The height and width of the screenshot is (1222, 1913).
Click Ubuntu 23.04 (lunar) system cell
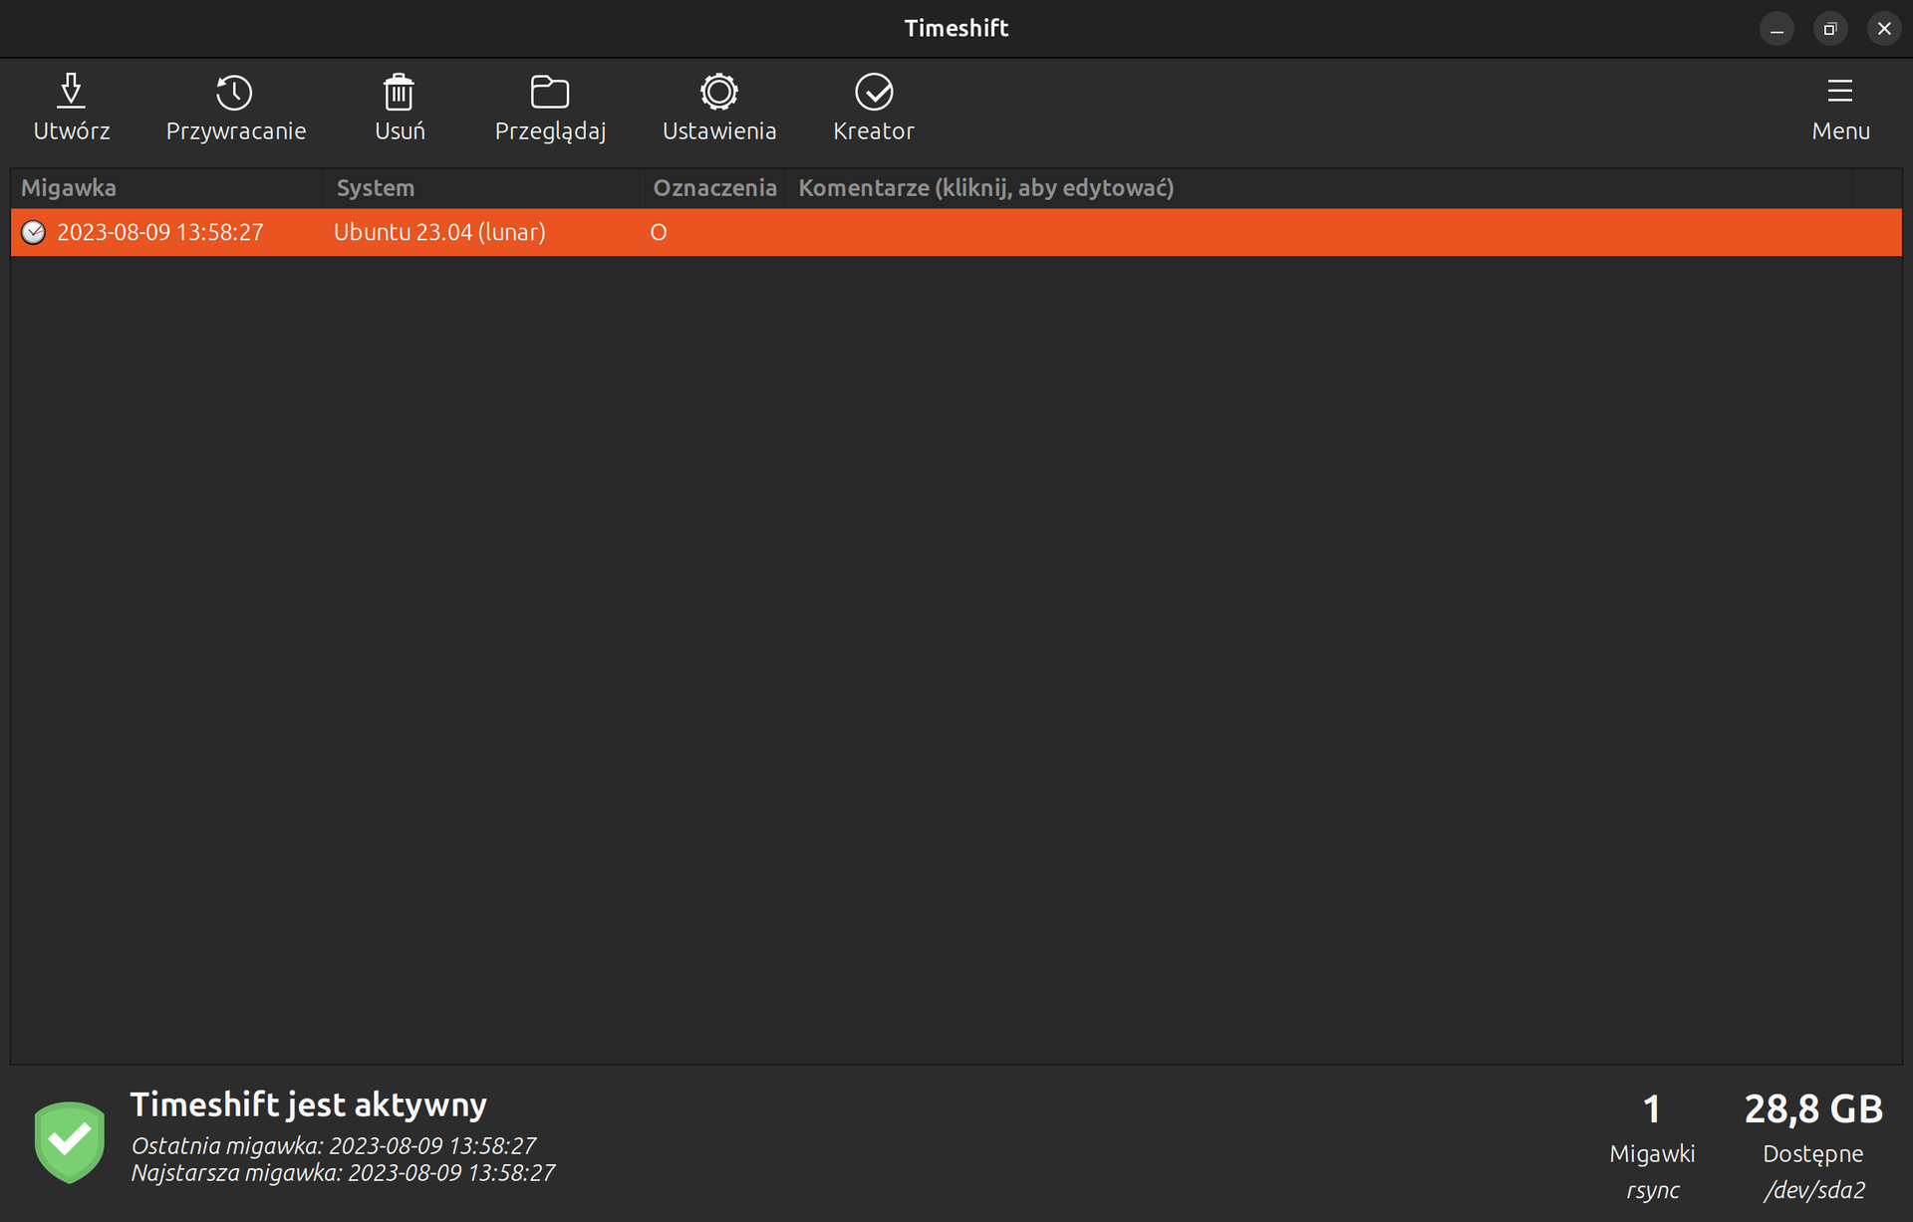(x=439, y=232)
